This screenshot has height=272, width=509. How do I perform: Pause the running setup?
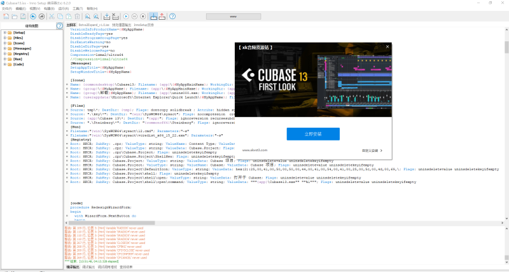[134, 17]
